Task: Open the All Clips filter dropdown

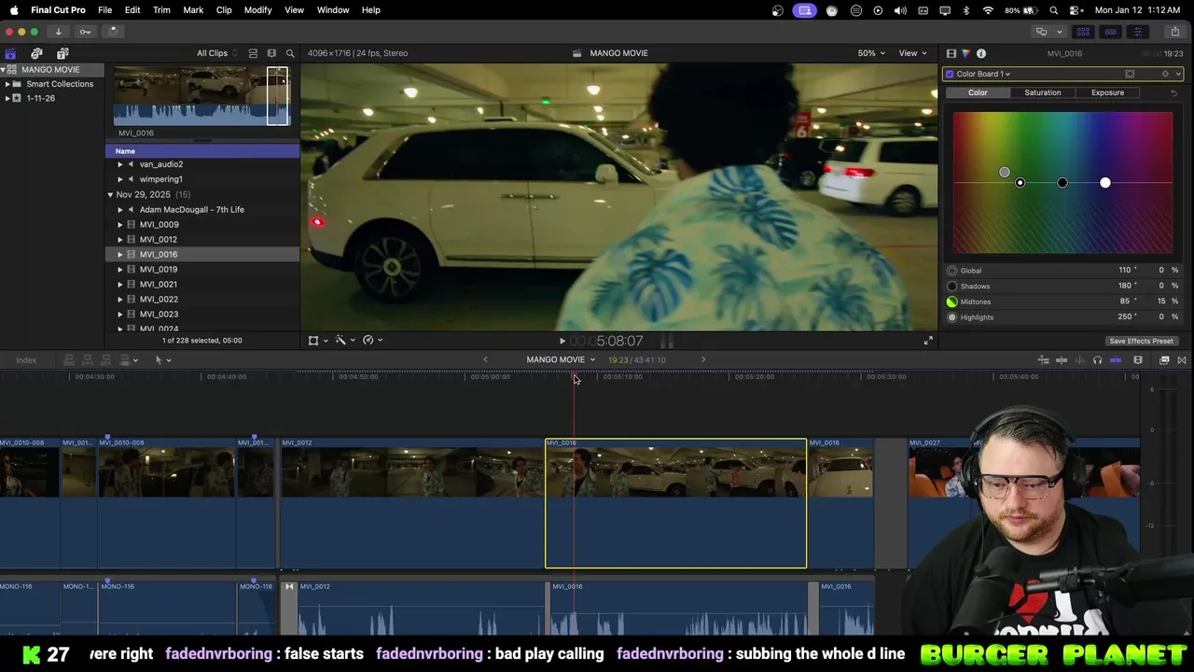Action: click(216, 53)
